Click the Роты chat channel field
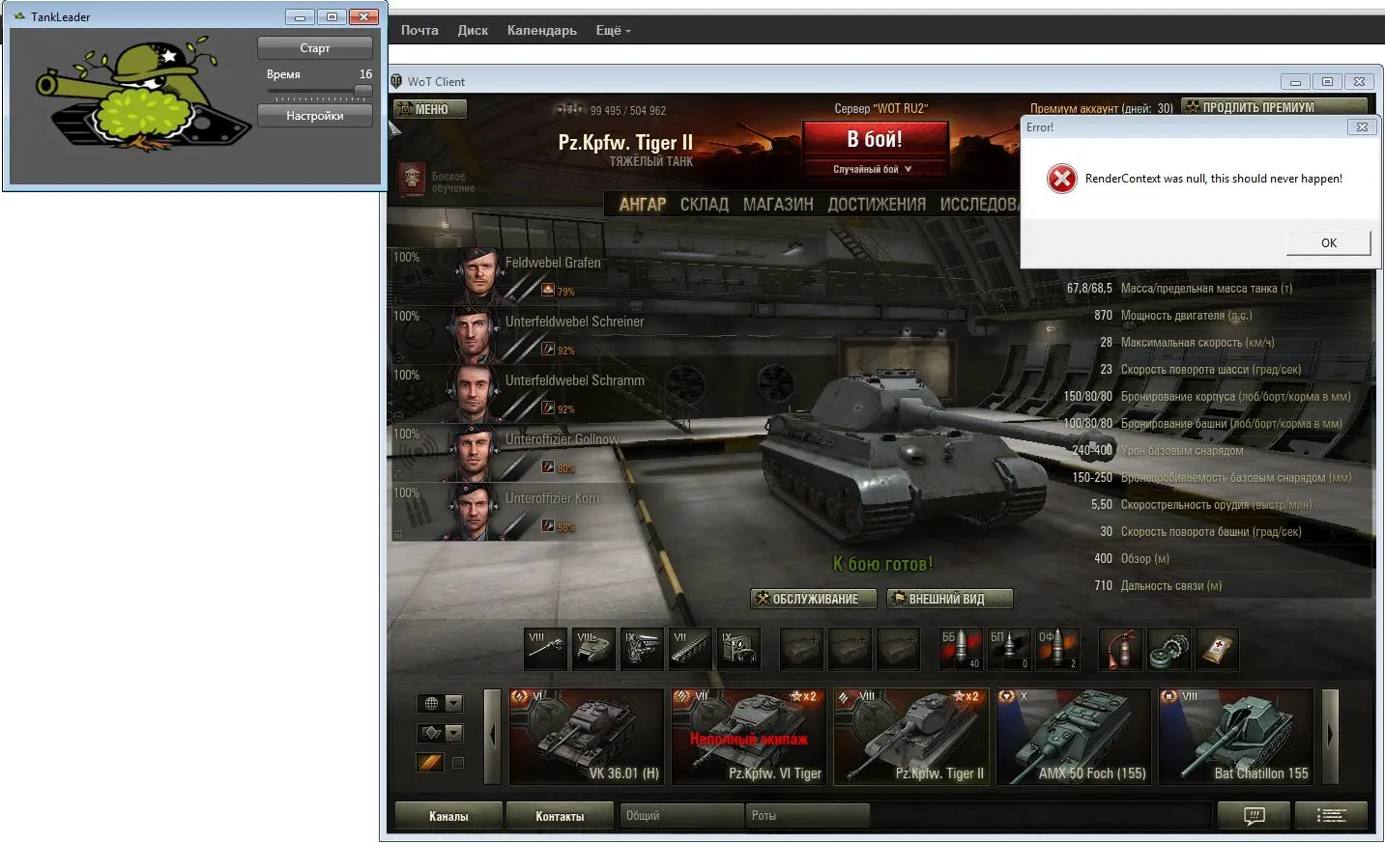The height and width of the screenshot is (843, 1385). 808,816
